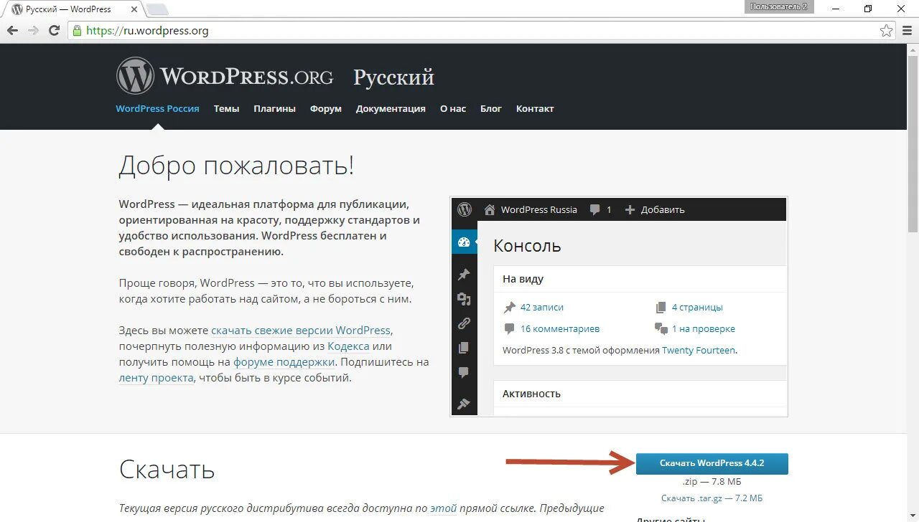The width and height of the screenshot is (919, 522).
Task: Click the pin (Posts) icon in the sidebar
Action: [464, 275]
